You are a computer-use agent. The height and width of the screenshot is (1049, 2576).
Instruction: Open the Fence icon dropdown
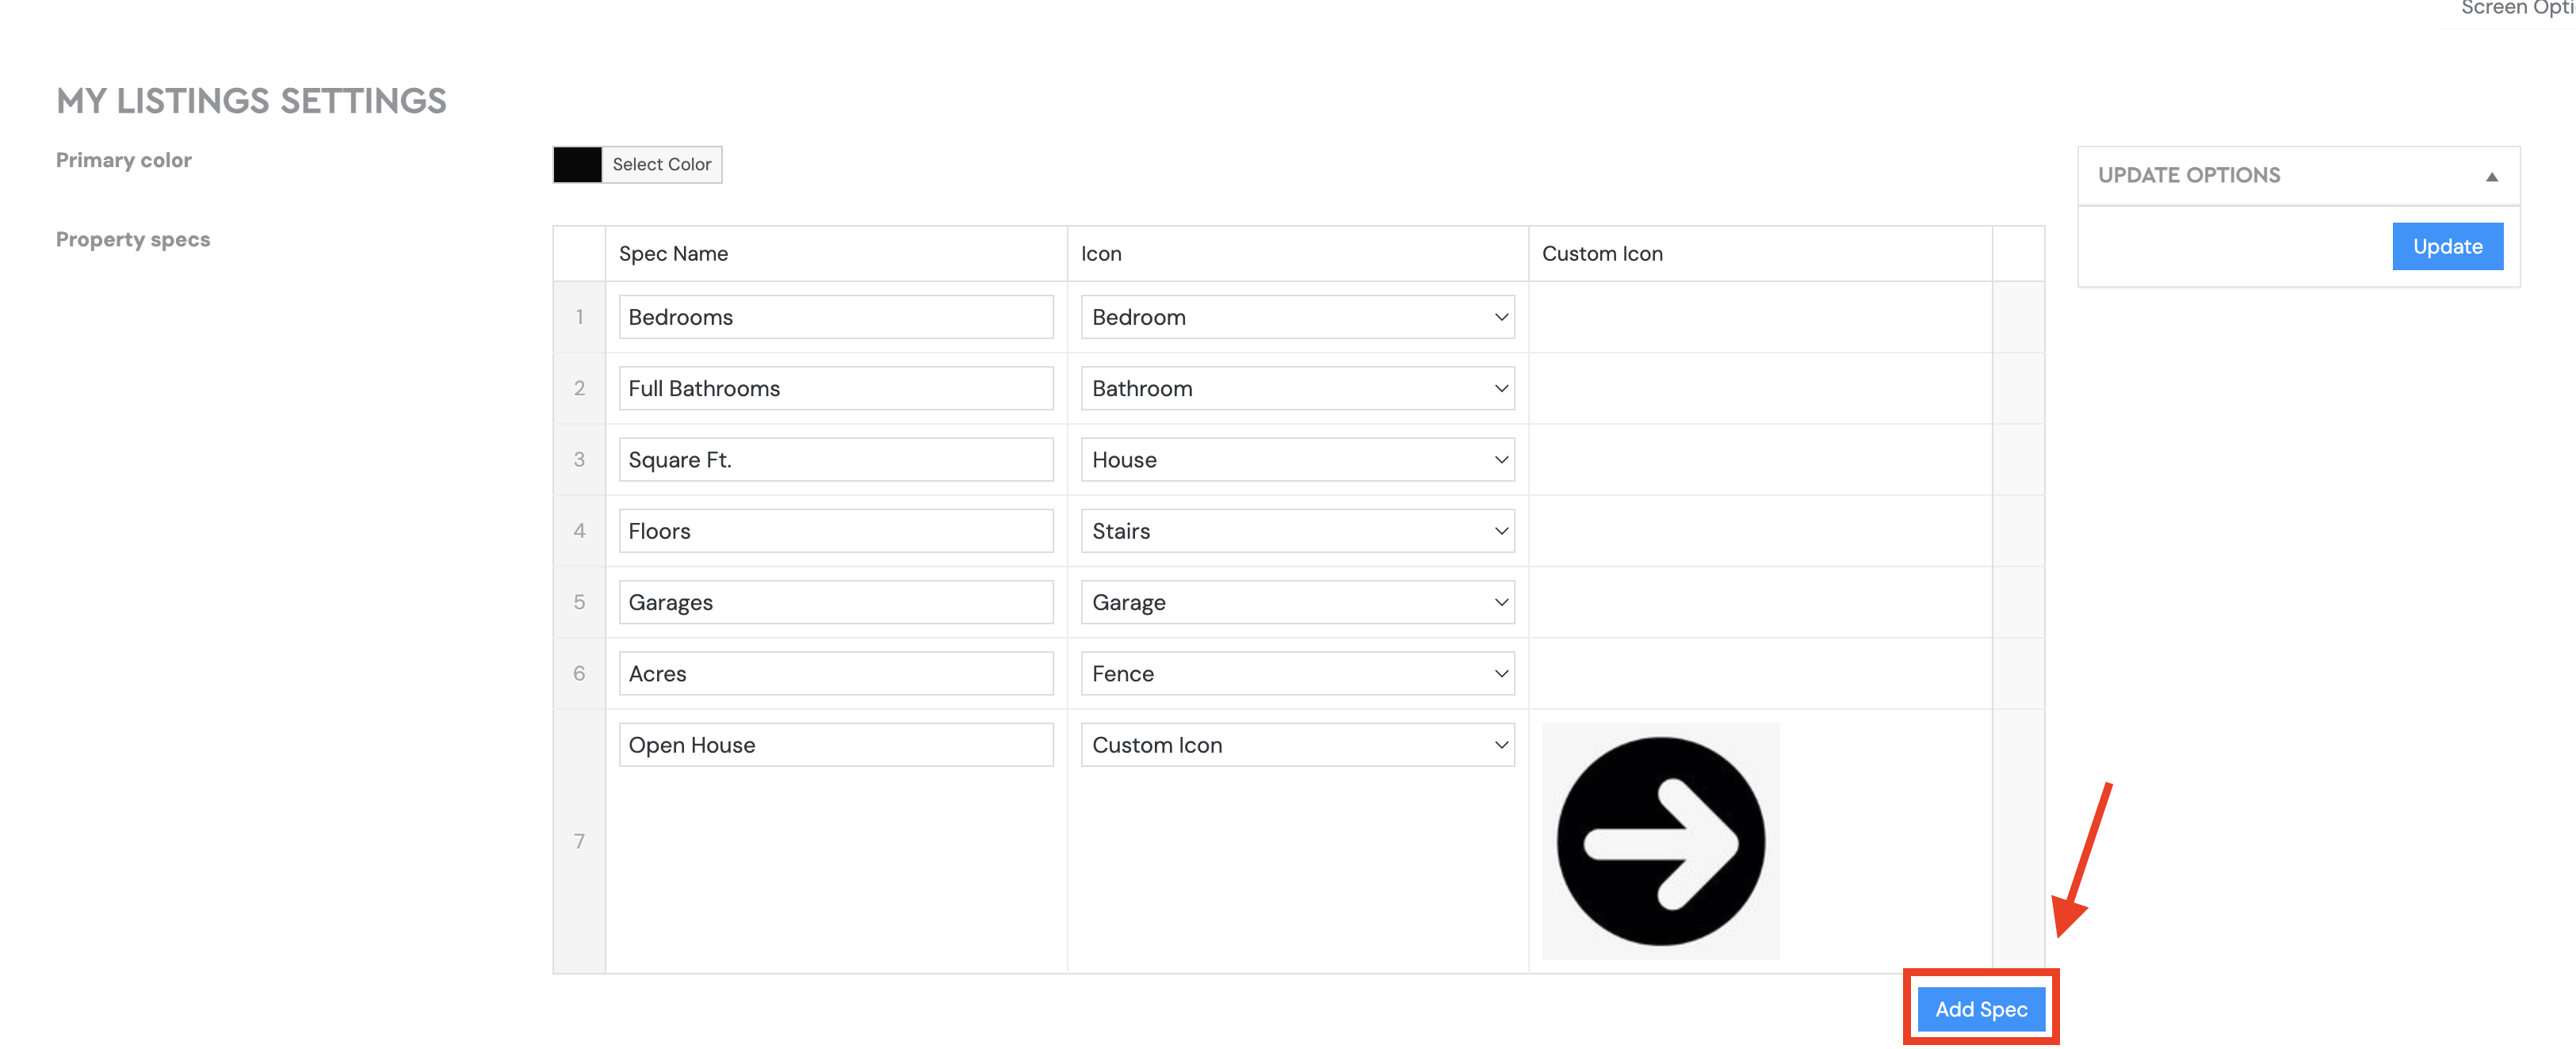1297,674
